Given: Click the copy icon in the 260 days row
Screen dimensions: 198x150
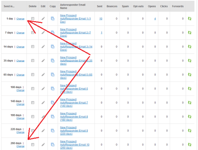Looking at the screenshot, I should coord(53,145).
